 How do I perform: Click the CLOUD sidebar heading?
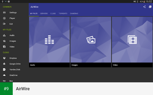click(x=6, y=53)
